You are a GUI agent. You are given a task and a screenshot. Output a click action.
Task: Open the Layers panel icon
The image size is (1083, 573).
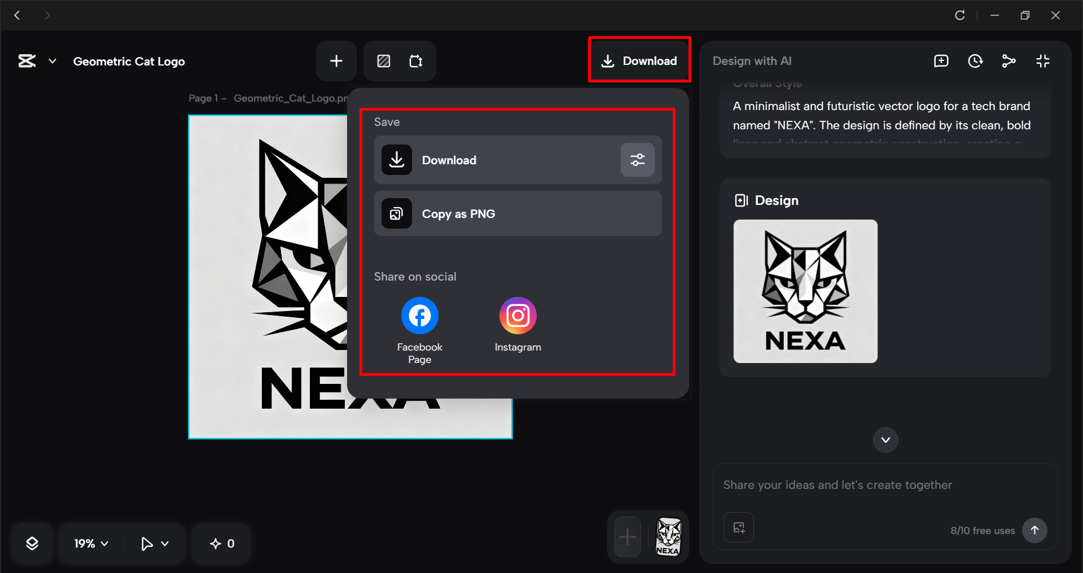click(x=32, y=543)
